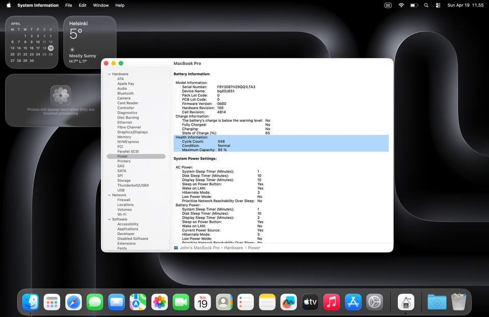The width and height of the screenshot is (489, 317).
Task: Launch Safari from the dock
Action: [73, 302]
